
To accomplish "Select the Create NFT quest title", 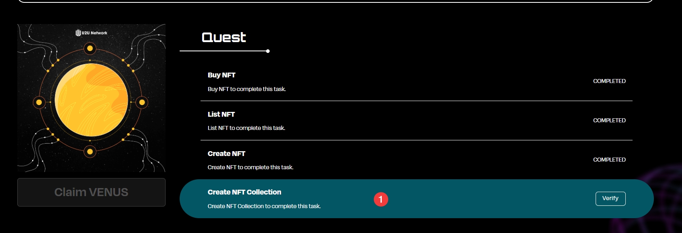I will pos(226,154).
